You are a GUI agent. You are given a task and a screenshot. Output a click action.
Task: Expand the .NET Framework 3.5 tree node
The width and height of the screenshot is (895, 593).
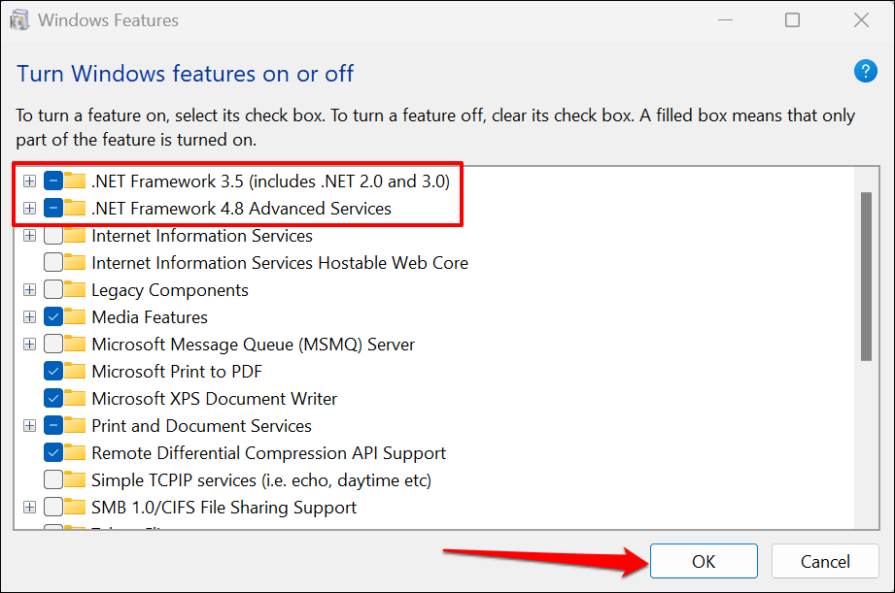click(x=30, y=181)
